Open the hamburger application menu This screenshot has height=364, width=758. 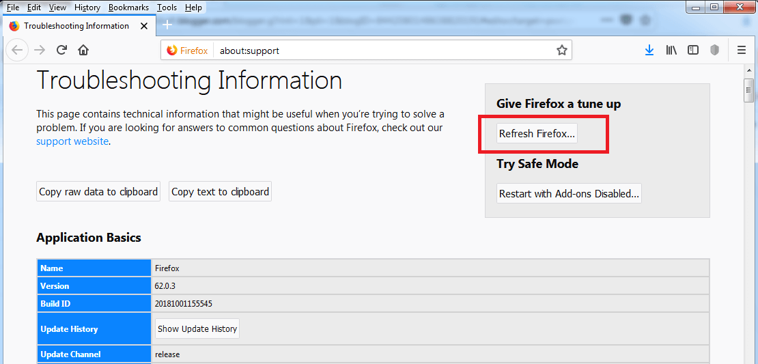point(742,50)
